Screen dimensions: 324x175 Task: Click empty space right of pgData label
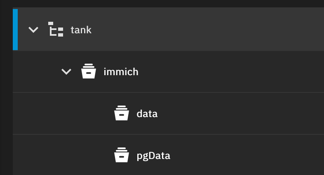click(x=247, y=156)
